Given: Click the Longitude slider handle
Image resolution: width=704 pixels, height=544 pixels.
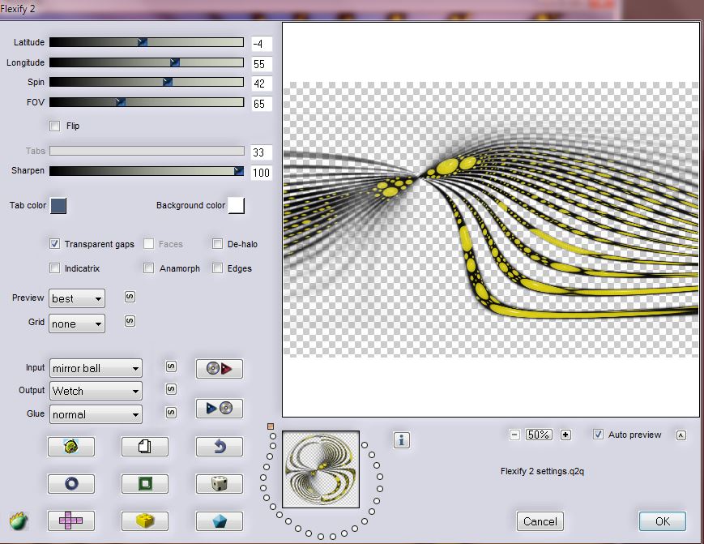Looking at the screenshot, I should 175,62.
